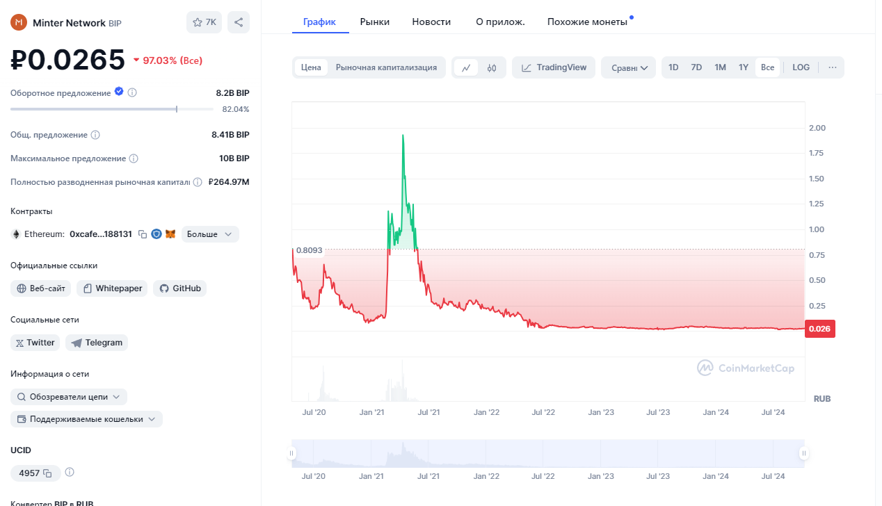Add coin to watchlist with star button
882x506 pixels.
coord(204,22)
